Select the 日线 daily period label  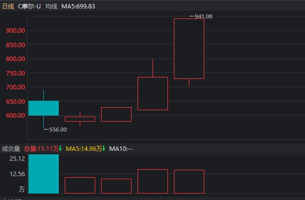click(8, 6)
